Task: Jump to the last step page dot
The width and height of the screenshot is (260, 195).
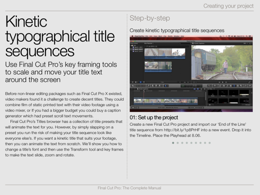Action: coord(210,143)
